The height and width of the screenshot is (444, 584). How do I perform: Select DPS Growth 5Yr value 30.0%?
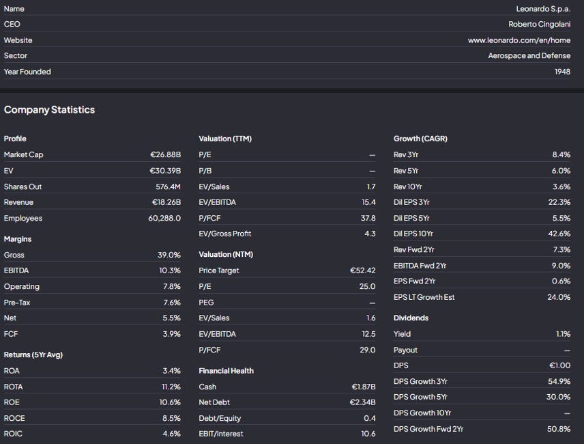click(x=558, y=397)
